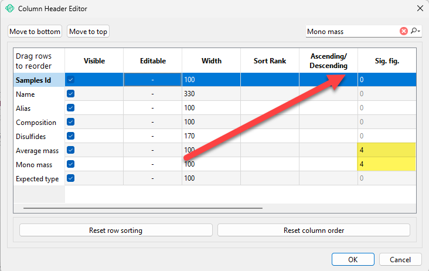
Task: Uncheck Visible for Name row
Action: (70, 94)
